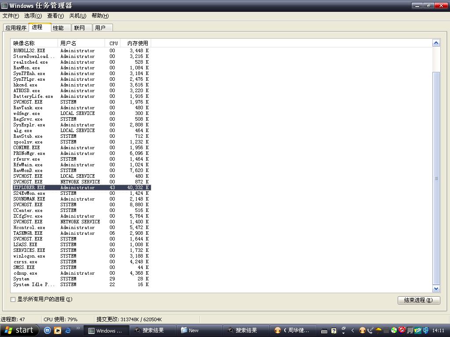Click the yellow umbrella antivirus tray icon
Viewport: 450px width, 337px height.
click(x=378, y=330)
